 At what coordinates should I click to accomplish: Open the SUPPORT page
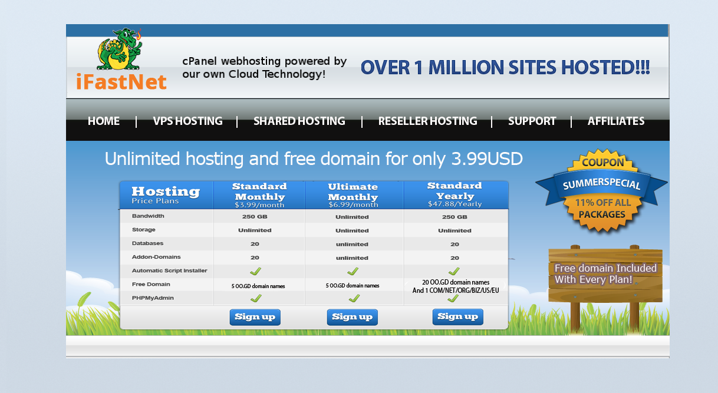tap(532, 121)
